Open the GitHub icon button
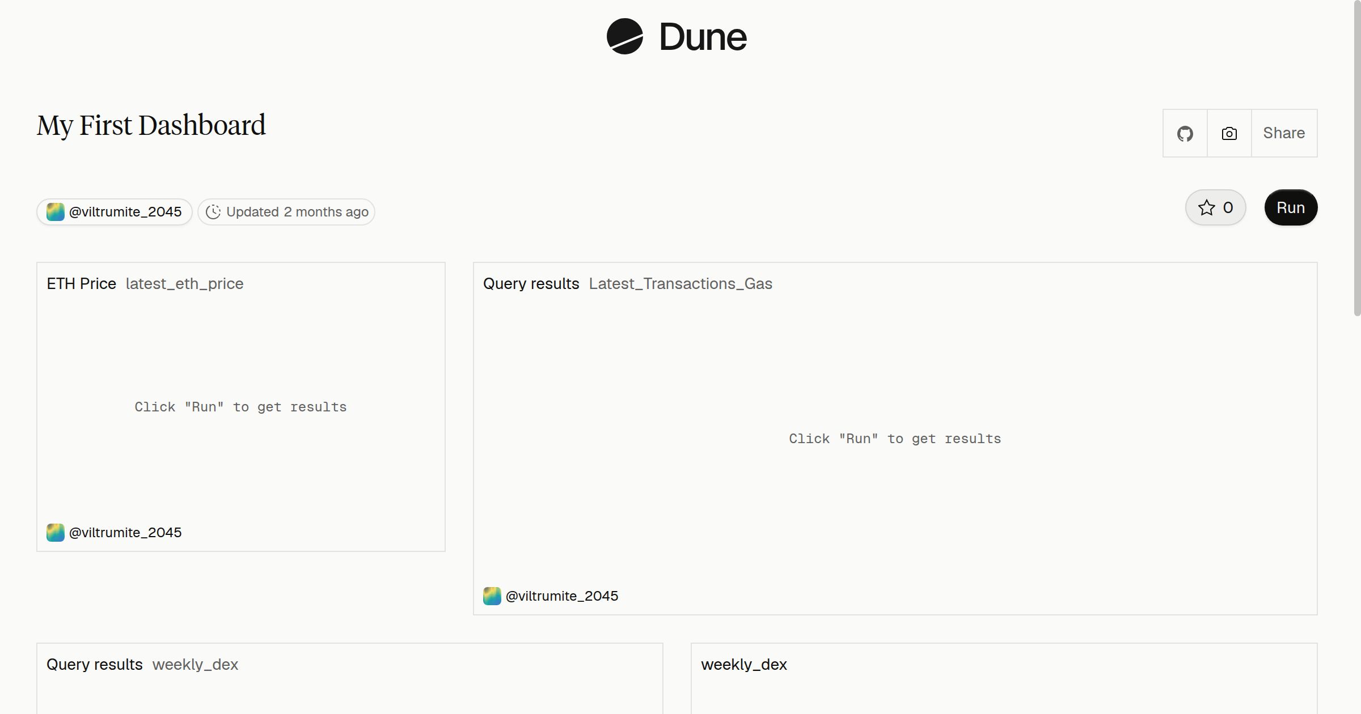 1185,133
